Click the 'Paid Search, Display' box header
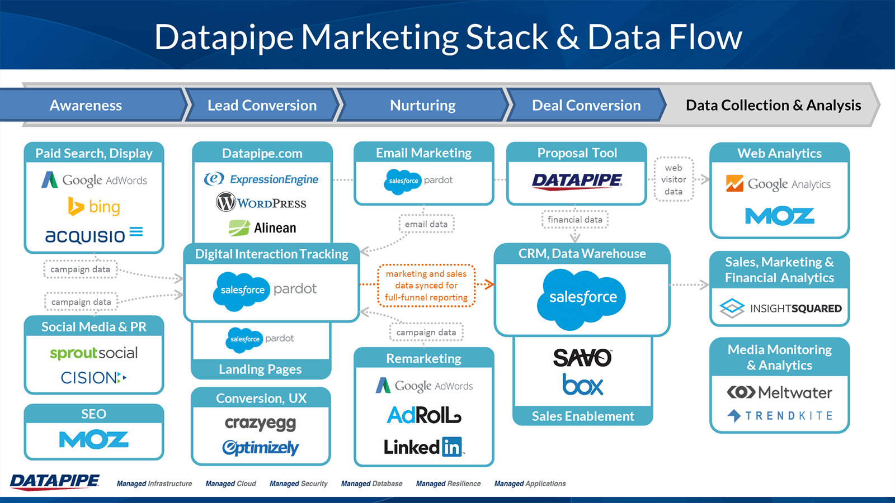Viewport: 895px width, 503px height. 94,153
